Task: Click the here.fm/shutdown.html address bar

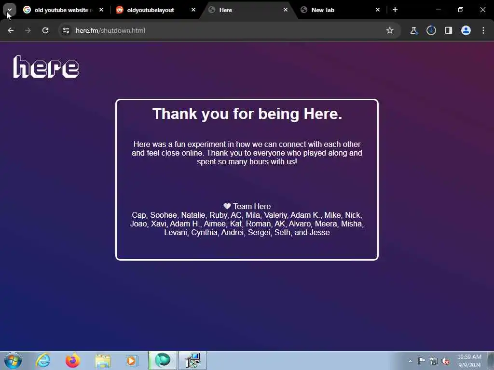Action: point(229,30)
